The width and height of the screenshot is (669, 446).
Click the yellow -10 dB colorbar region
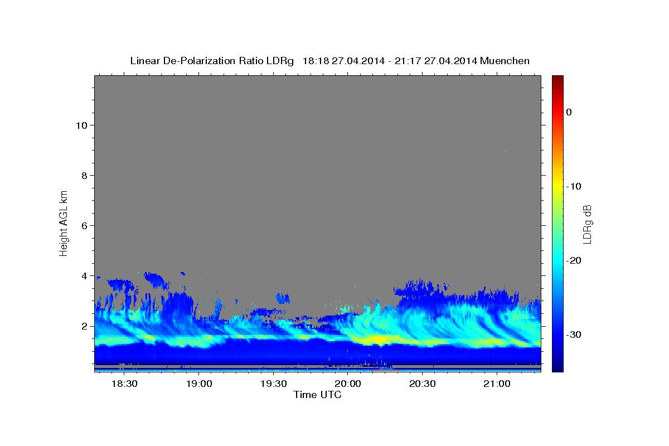(x=557, y=186)
